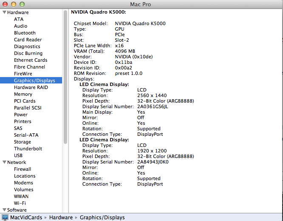Click the Device ID value 0x11ba

pyautogui.click(x=124, y=62)
